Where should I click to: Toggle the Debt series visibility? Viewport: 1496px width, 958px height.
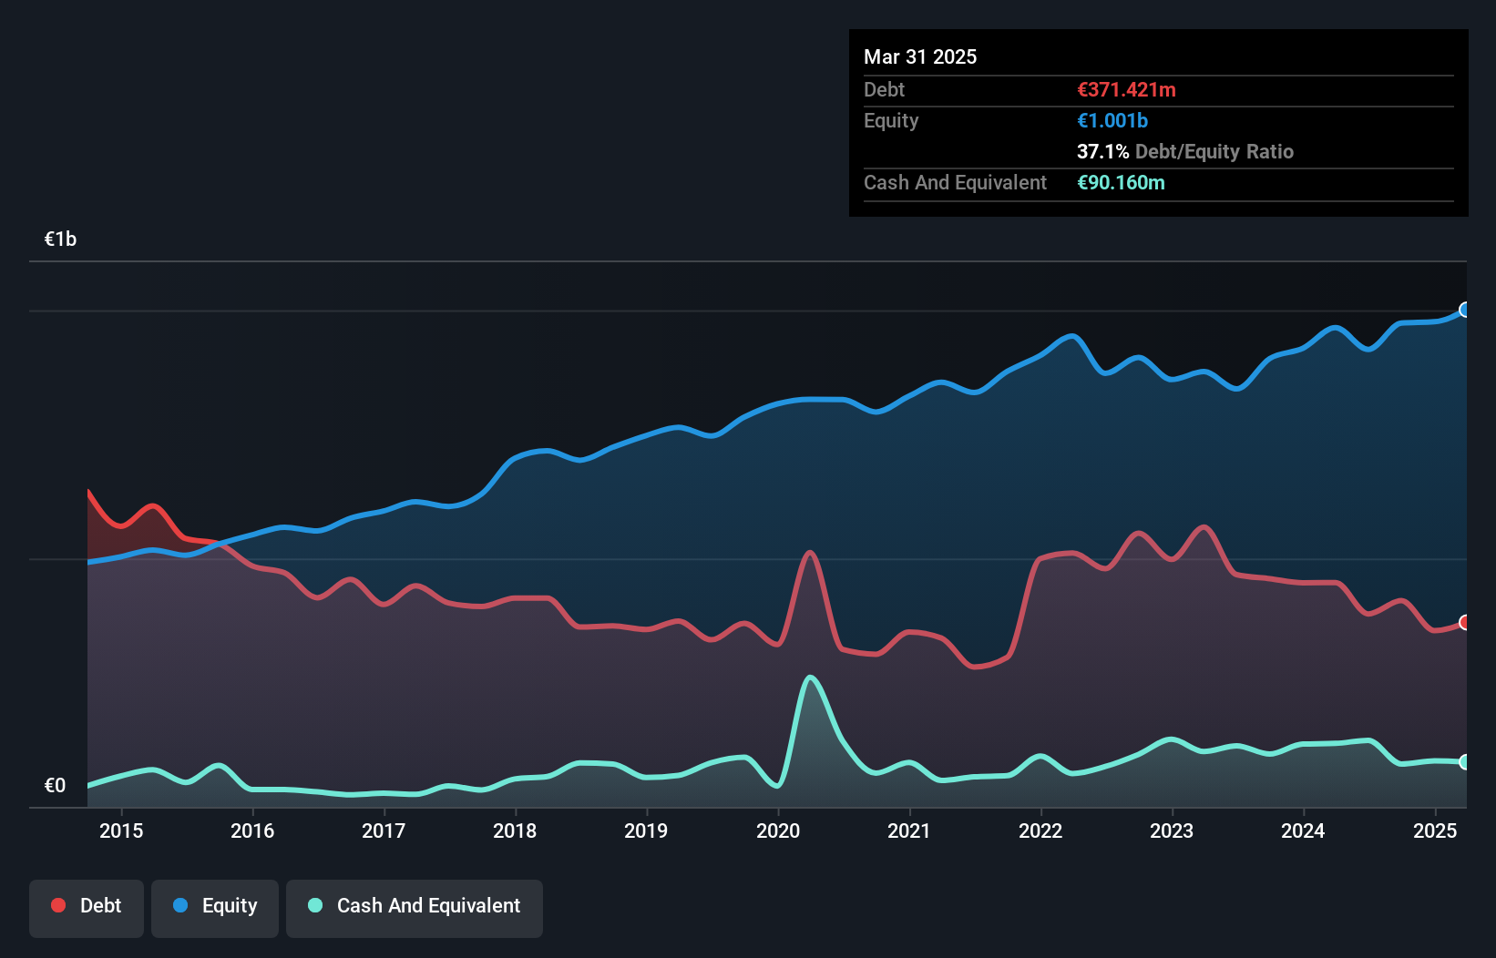(87, 906)
